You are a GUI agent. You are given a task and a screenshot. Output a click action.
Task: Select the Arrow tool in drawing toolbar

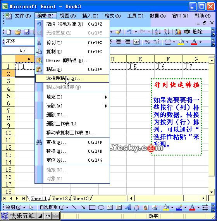point(83,207)
